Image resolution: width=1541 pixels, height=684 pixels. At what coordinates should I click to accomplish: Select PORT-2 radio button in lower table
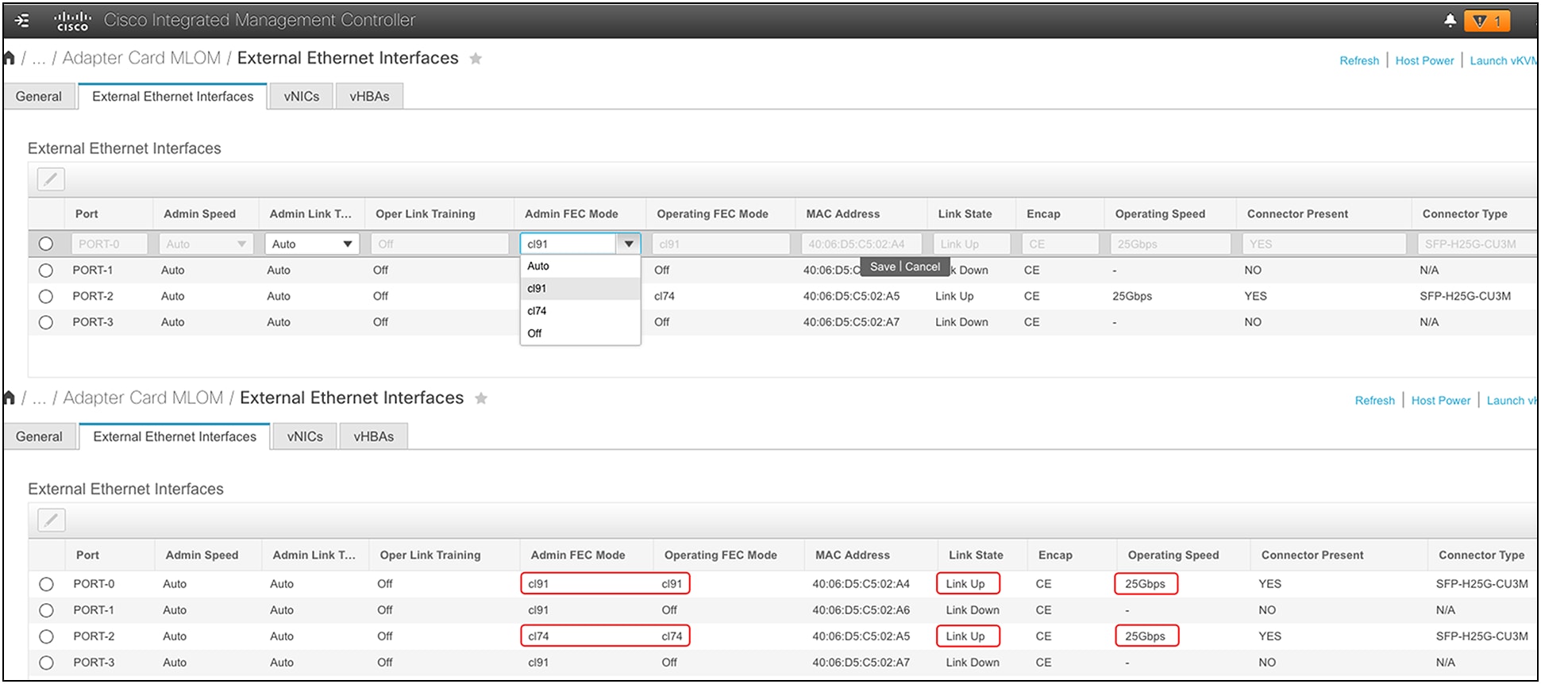[x=46, y=637]
